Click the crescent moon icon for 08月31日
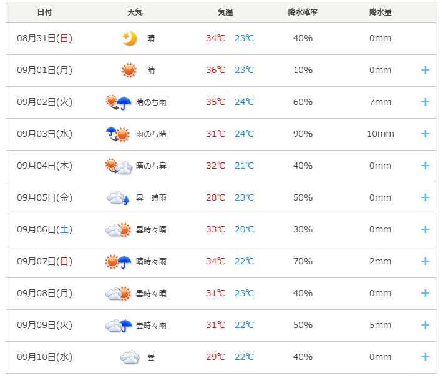 [129, 39]
